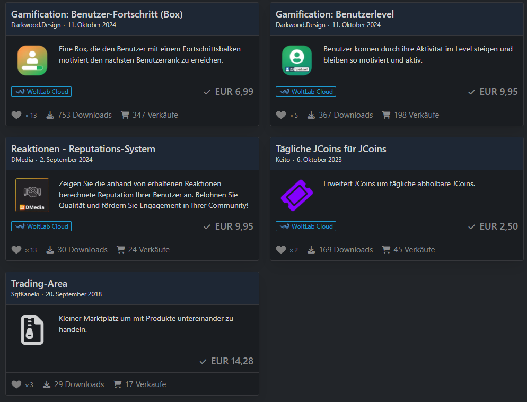Click the DMedia handshake package icon
This screenshot has width=527, height=402.
[32, 195]
